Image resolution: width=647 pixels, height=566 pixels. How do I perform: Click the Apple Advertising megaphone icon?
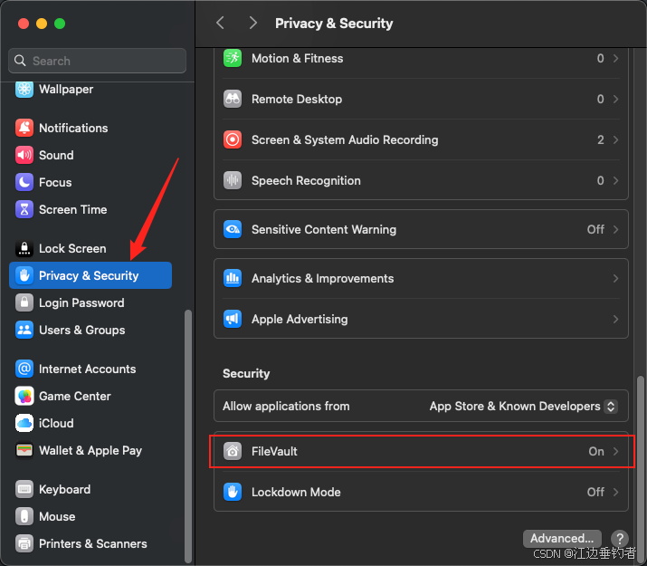(233, 319)
